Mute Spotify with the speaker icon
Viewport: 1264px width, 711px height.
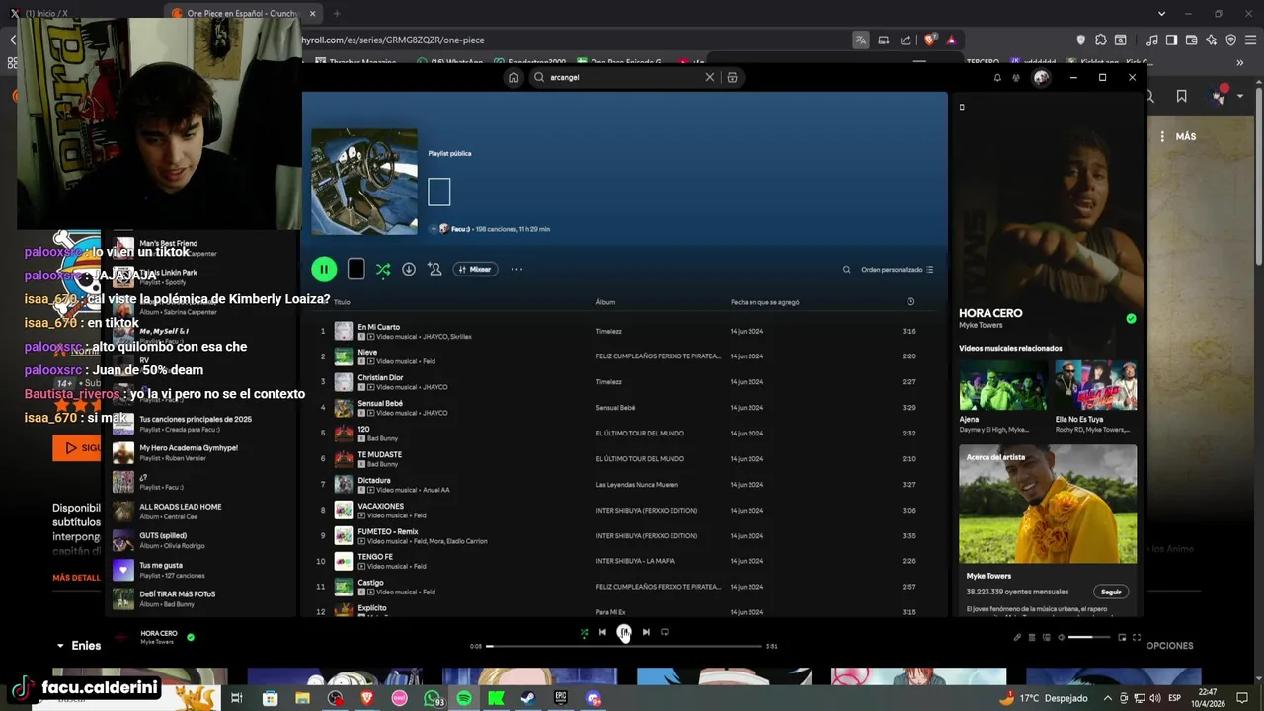pyautogui.click(x=1061, y=637)
